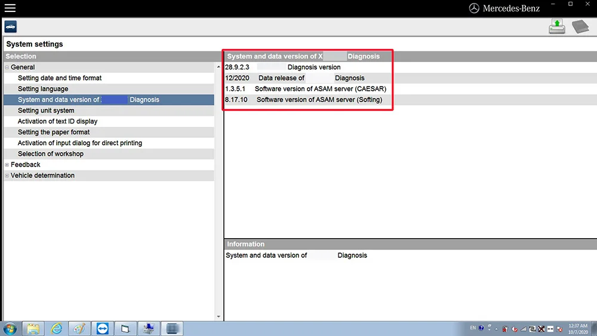
Task: Expand the Feedback tree node
Action: tap(7, 165)
